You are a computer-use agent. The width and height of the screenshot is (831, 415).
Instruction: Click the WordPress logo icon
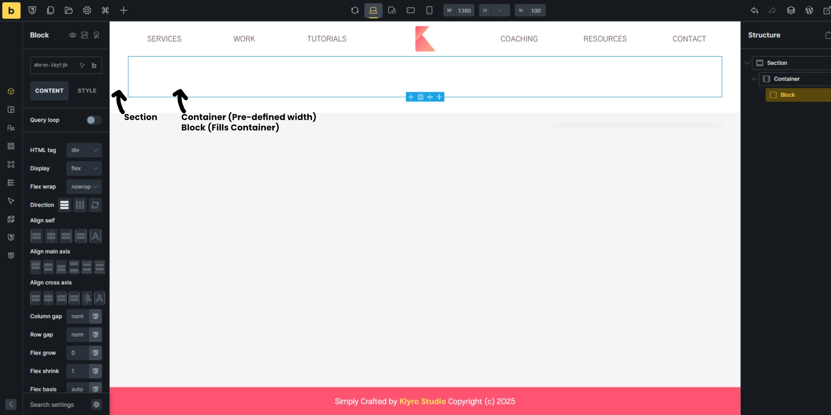click(809, 10)
